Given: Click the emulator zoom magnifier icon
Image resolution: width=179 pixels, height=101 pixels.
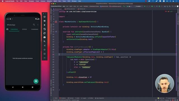Looking at the screenshot, I should click(x=44, y=42).
